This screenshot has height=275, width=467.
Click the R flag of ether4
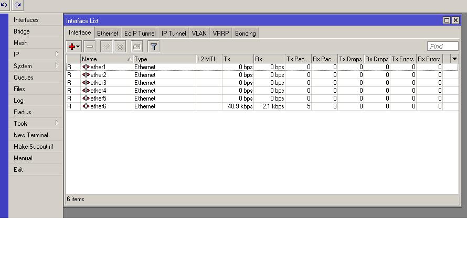(69, 91)
